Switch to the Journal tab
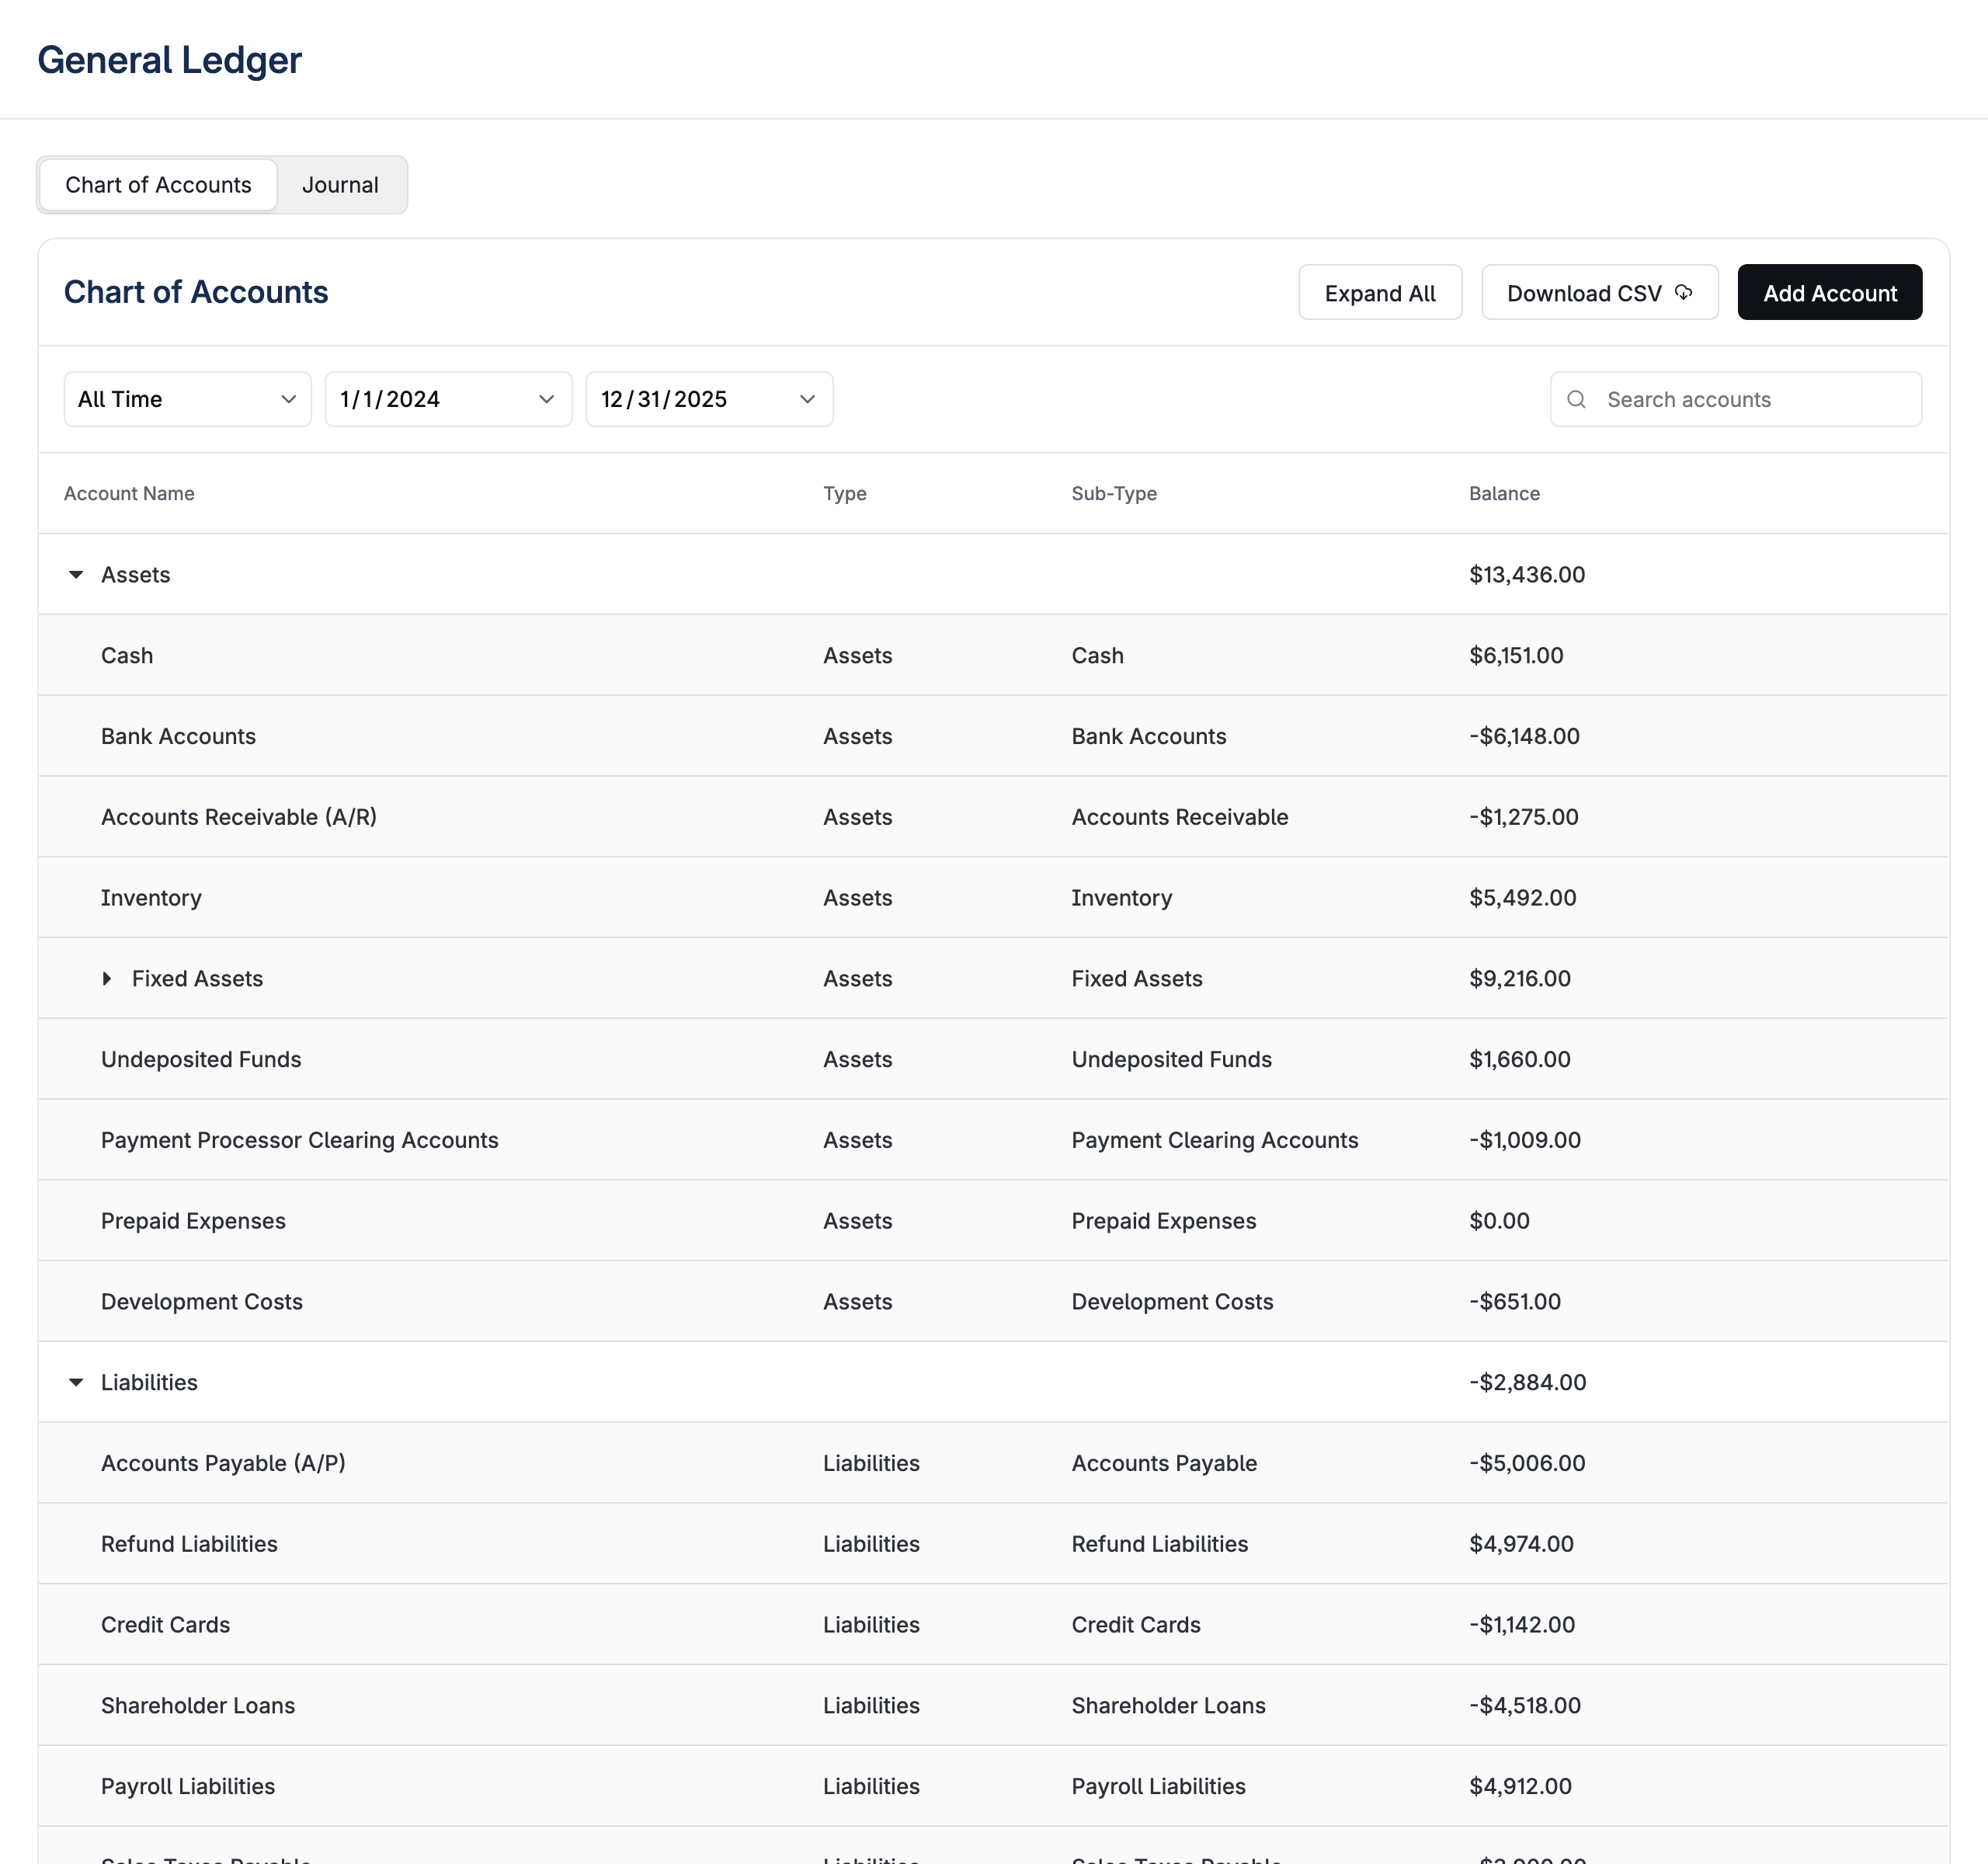The image size is (1988, 1864). click(340, 185)
